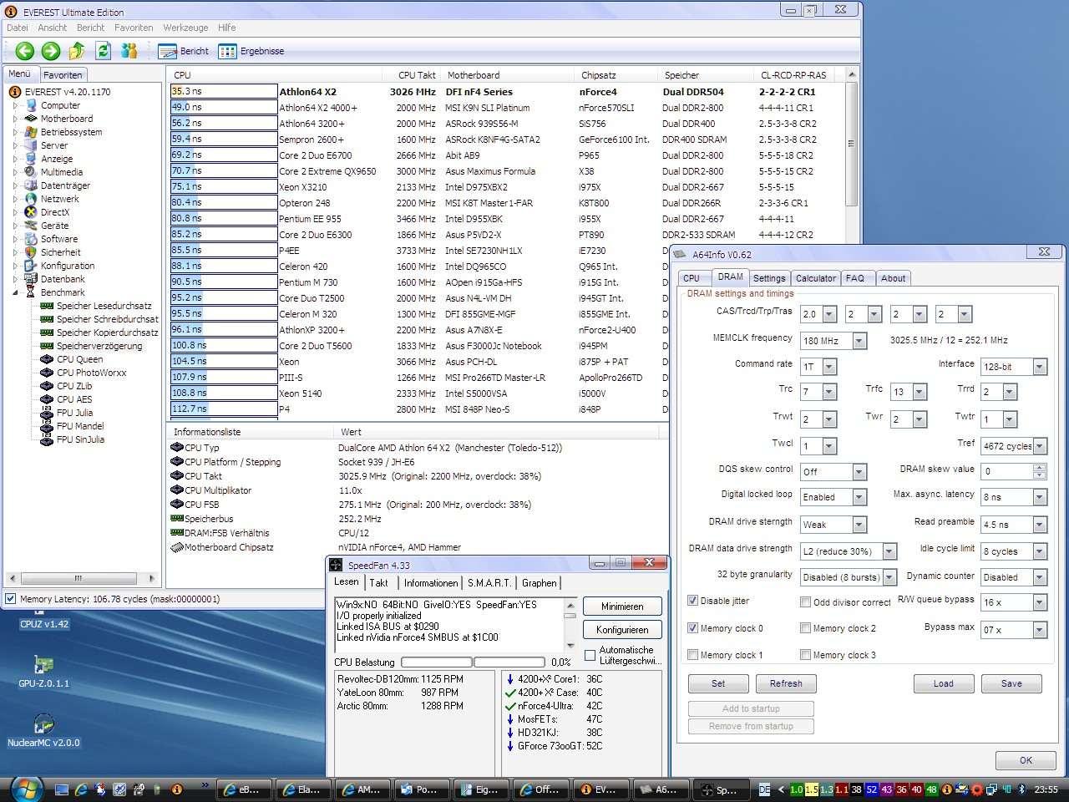Open the NuclearMC v2.0.0 desktop shortcut
Viewport: 1069px width, 802px height.
coord(43,731)
